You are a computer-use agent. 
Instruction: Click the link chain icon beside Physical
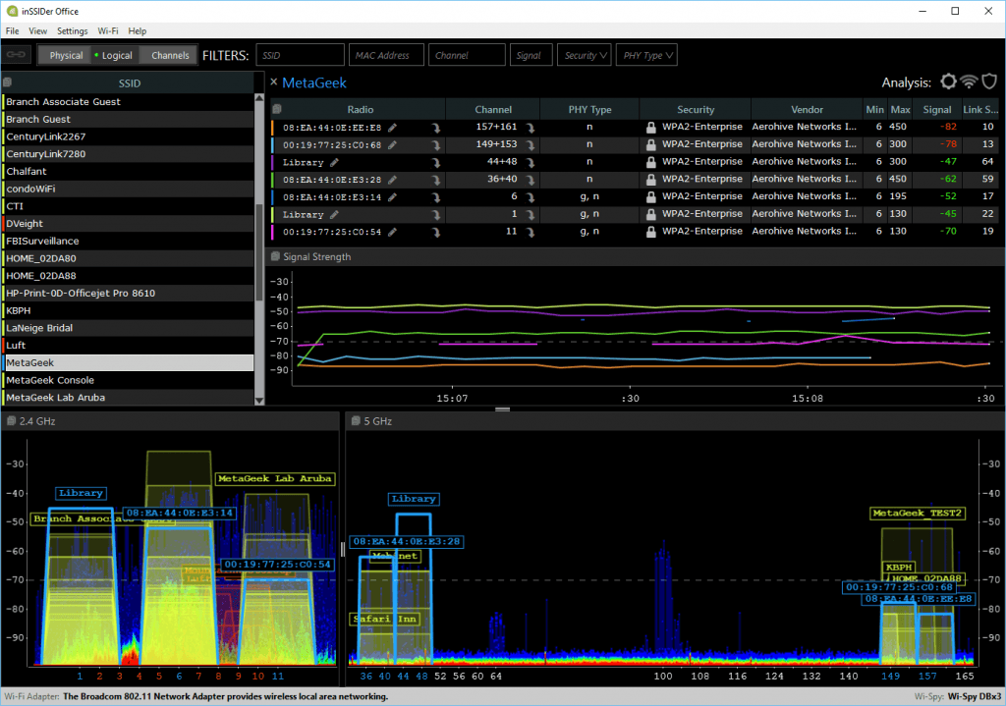(17, 56)
